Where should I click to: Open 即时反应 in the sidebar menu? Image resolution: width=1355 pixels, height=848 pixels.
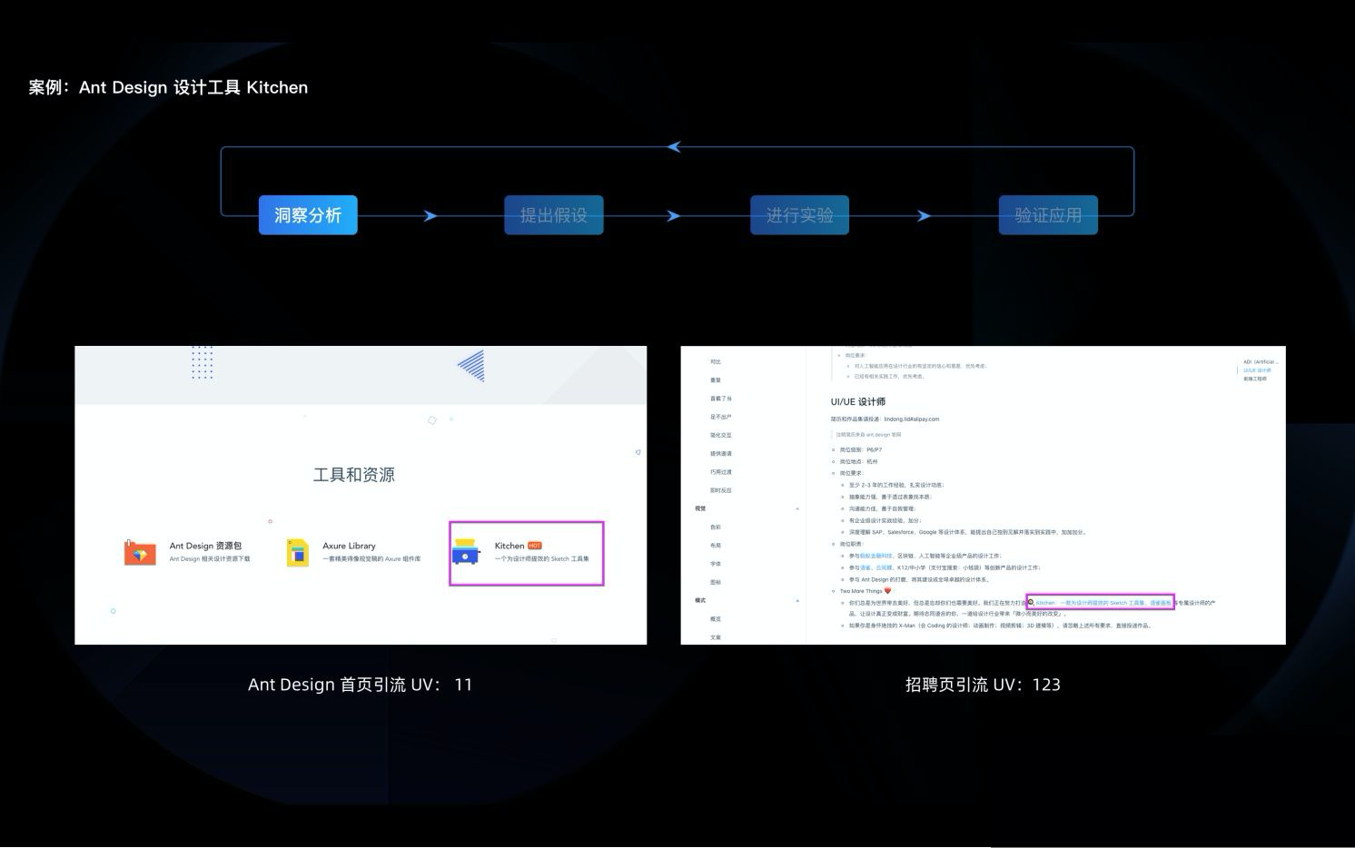click(721, 490)
